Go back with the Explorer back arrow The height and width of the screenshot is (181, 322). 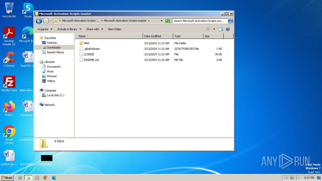[x=39, y=21]
